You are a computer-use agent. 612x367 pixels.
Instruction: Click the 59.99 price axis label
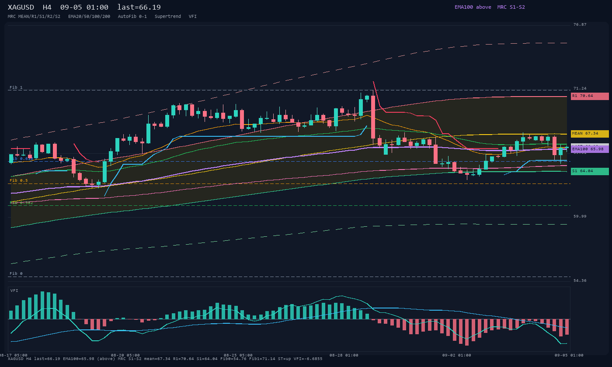click(580, 216)
